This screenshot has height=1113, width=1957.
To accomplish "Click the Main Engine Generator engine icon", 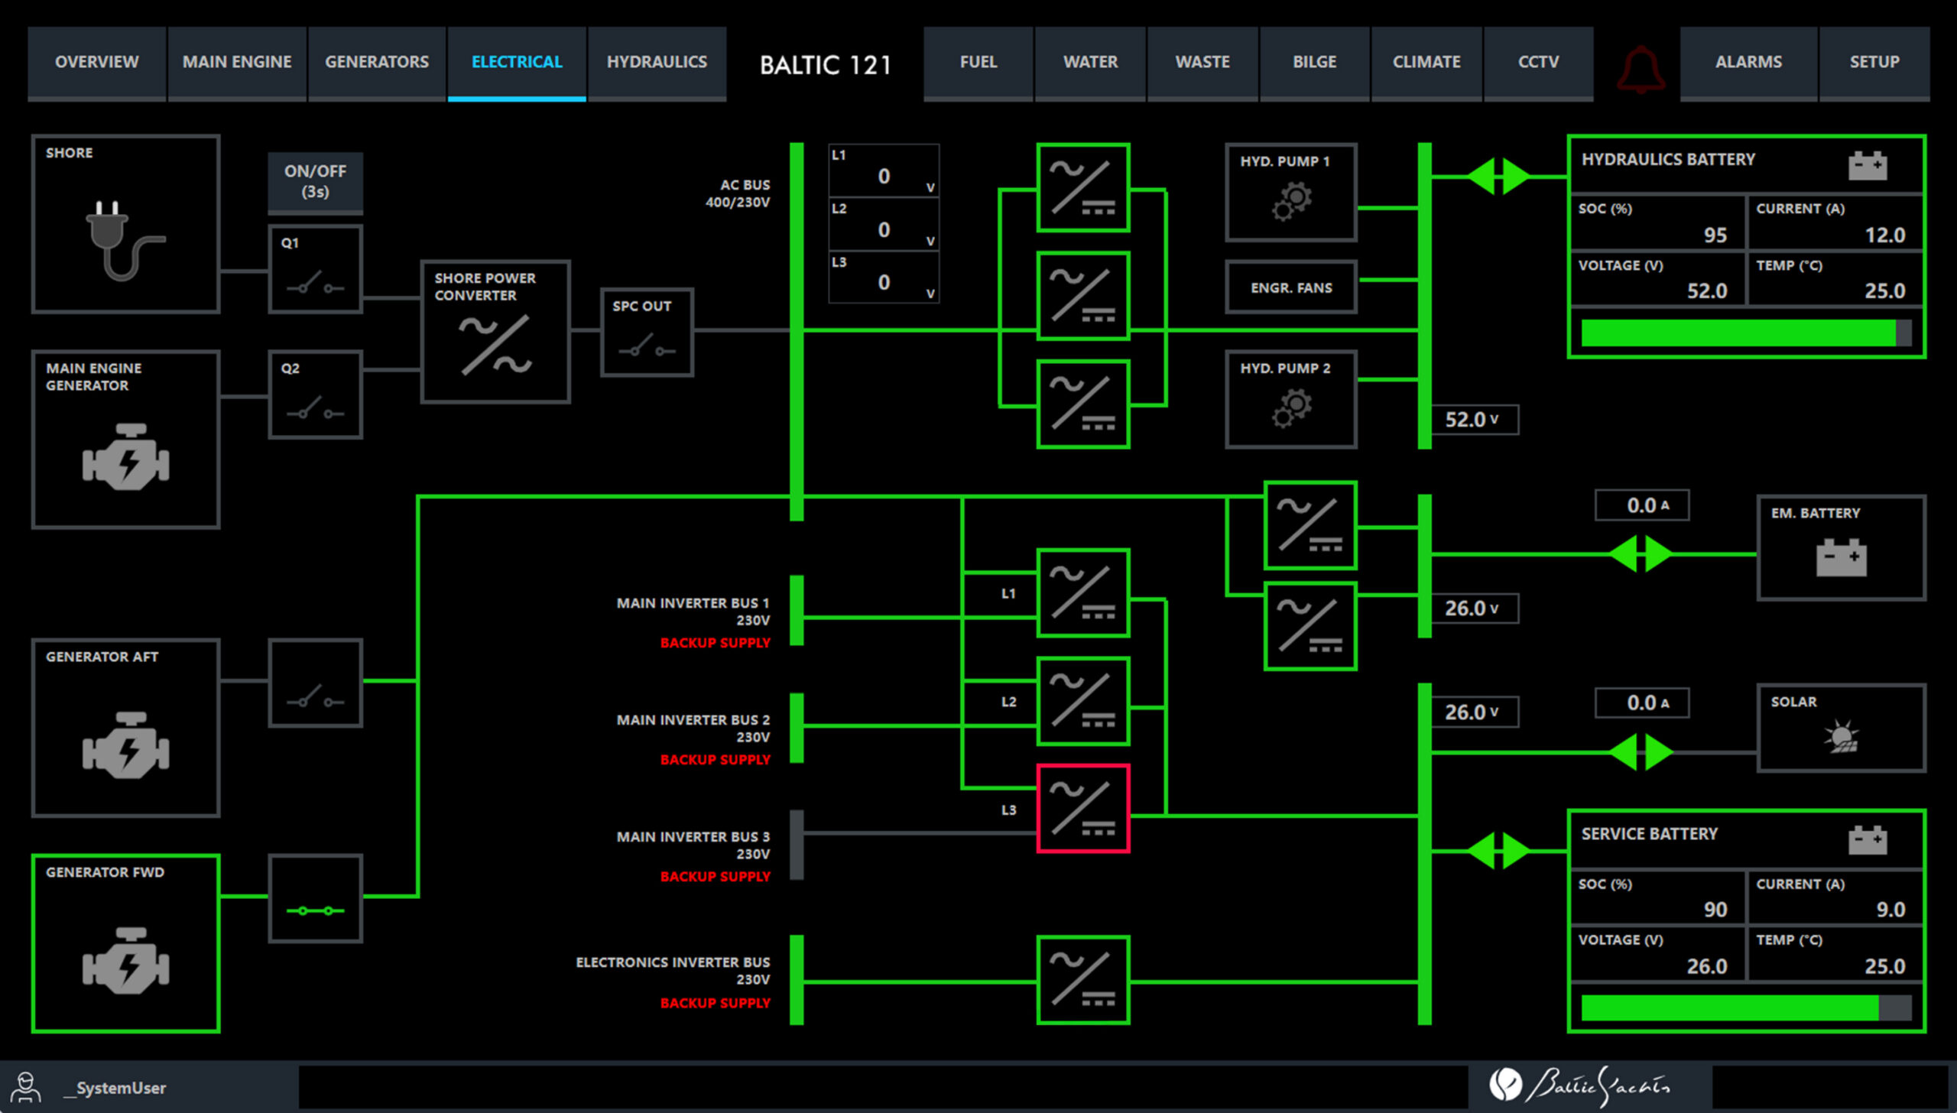I will click(x=125, y=457).
